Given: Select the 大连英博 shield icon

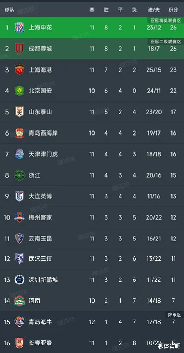Looking at the screenshot, I should tap(19, 196).
